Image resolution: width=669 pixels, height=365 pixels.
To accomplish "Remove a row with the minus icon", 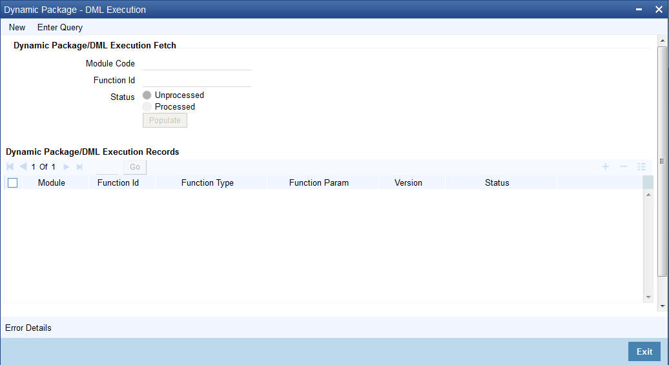I will point(623,167).
